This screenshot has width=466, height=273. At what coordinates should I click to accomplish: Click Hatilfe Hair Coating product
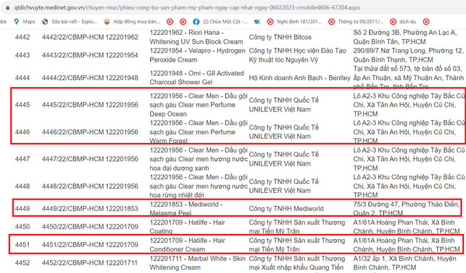pyautogui.click(x=187, y=226)
